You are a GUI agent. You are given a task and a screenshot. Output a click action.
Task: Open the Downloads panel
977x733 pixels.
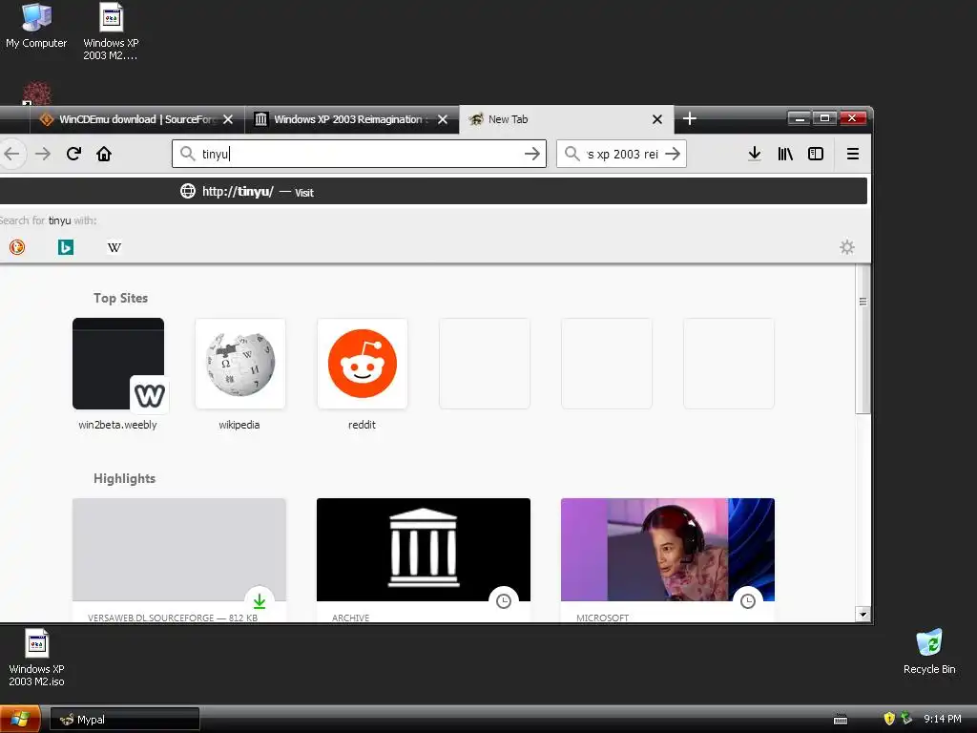[x=755, y=154]
